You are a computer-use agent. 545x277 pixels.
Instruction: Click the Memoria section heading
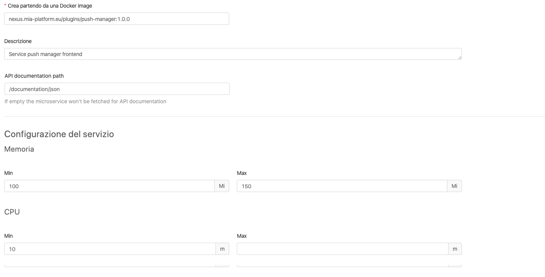click(x=19, y=149)
